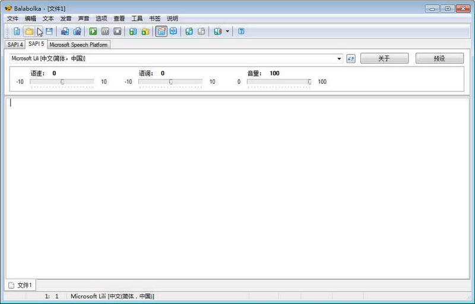Toggle the highlighted panel icon in the toolbar
475x304 pixels.
(x=161, y=31)
